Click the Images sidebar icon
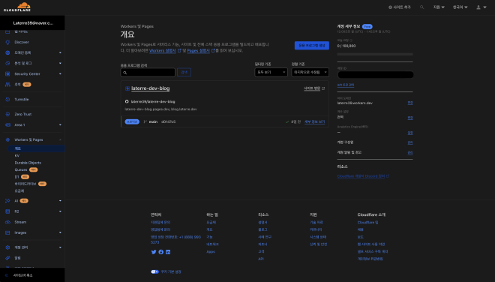This screenshot has width=495, height=282. tap(7, 232)
